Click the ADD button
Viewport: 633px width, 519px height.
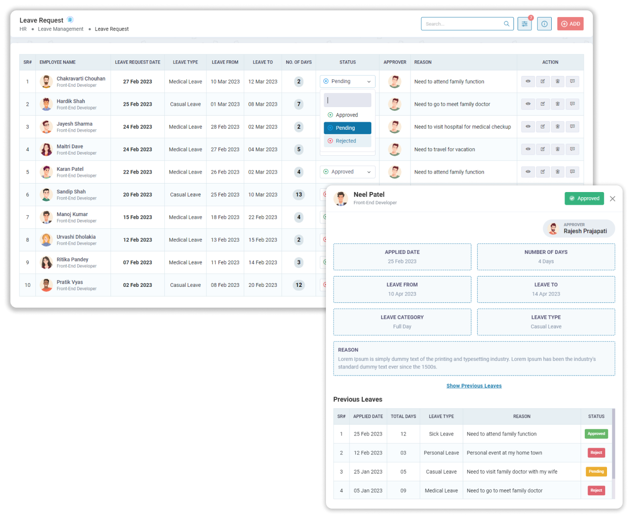570,24
